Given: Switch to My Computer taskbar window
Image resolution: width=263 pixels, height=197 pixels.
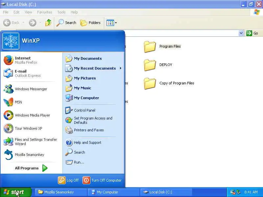Looking at the screenshot, I should pyautogui.click(x=114, y=192).
